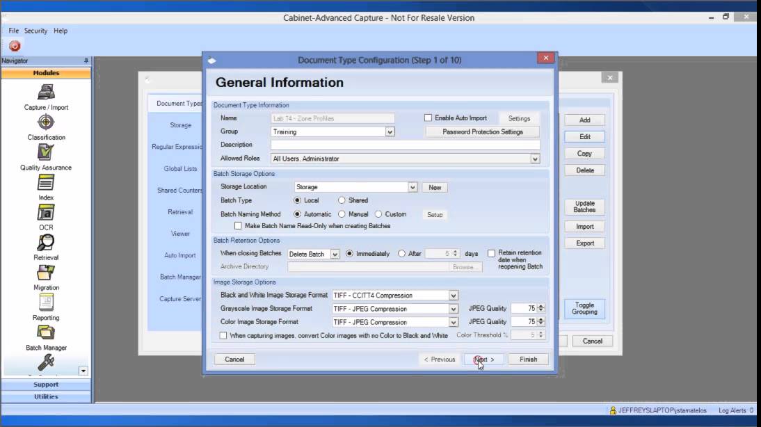Open the When closing Batches dropdown
This screenshot has width=761, height=427.
point(335,255)
